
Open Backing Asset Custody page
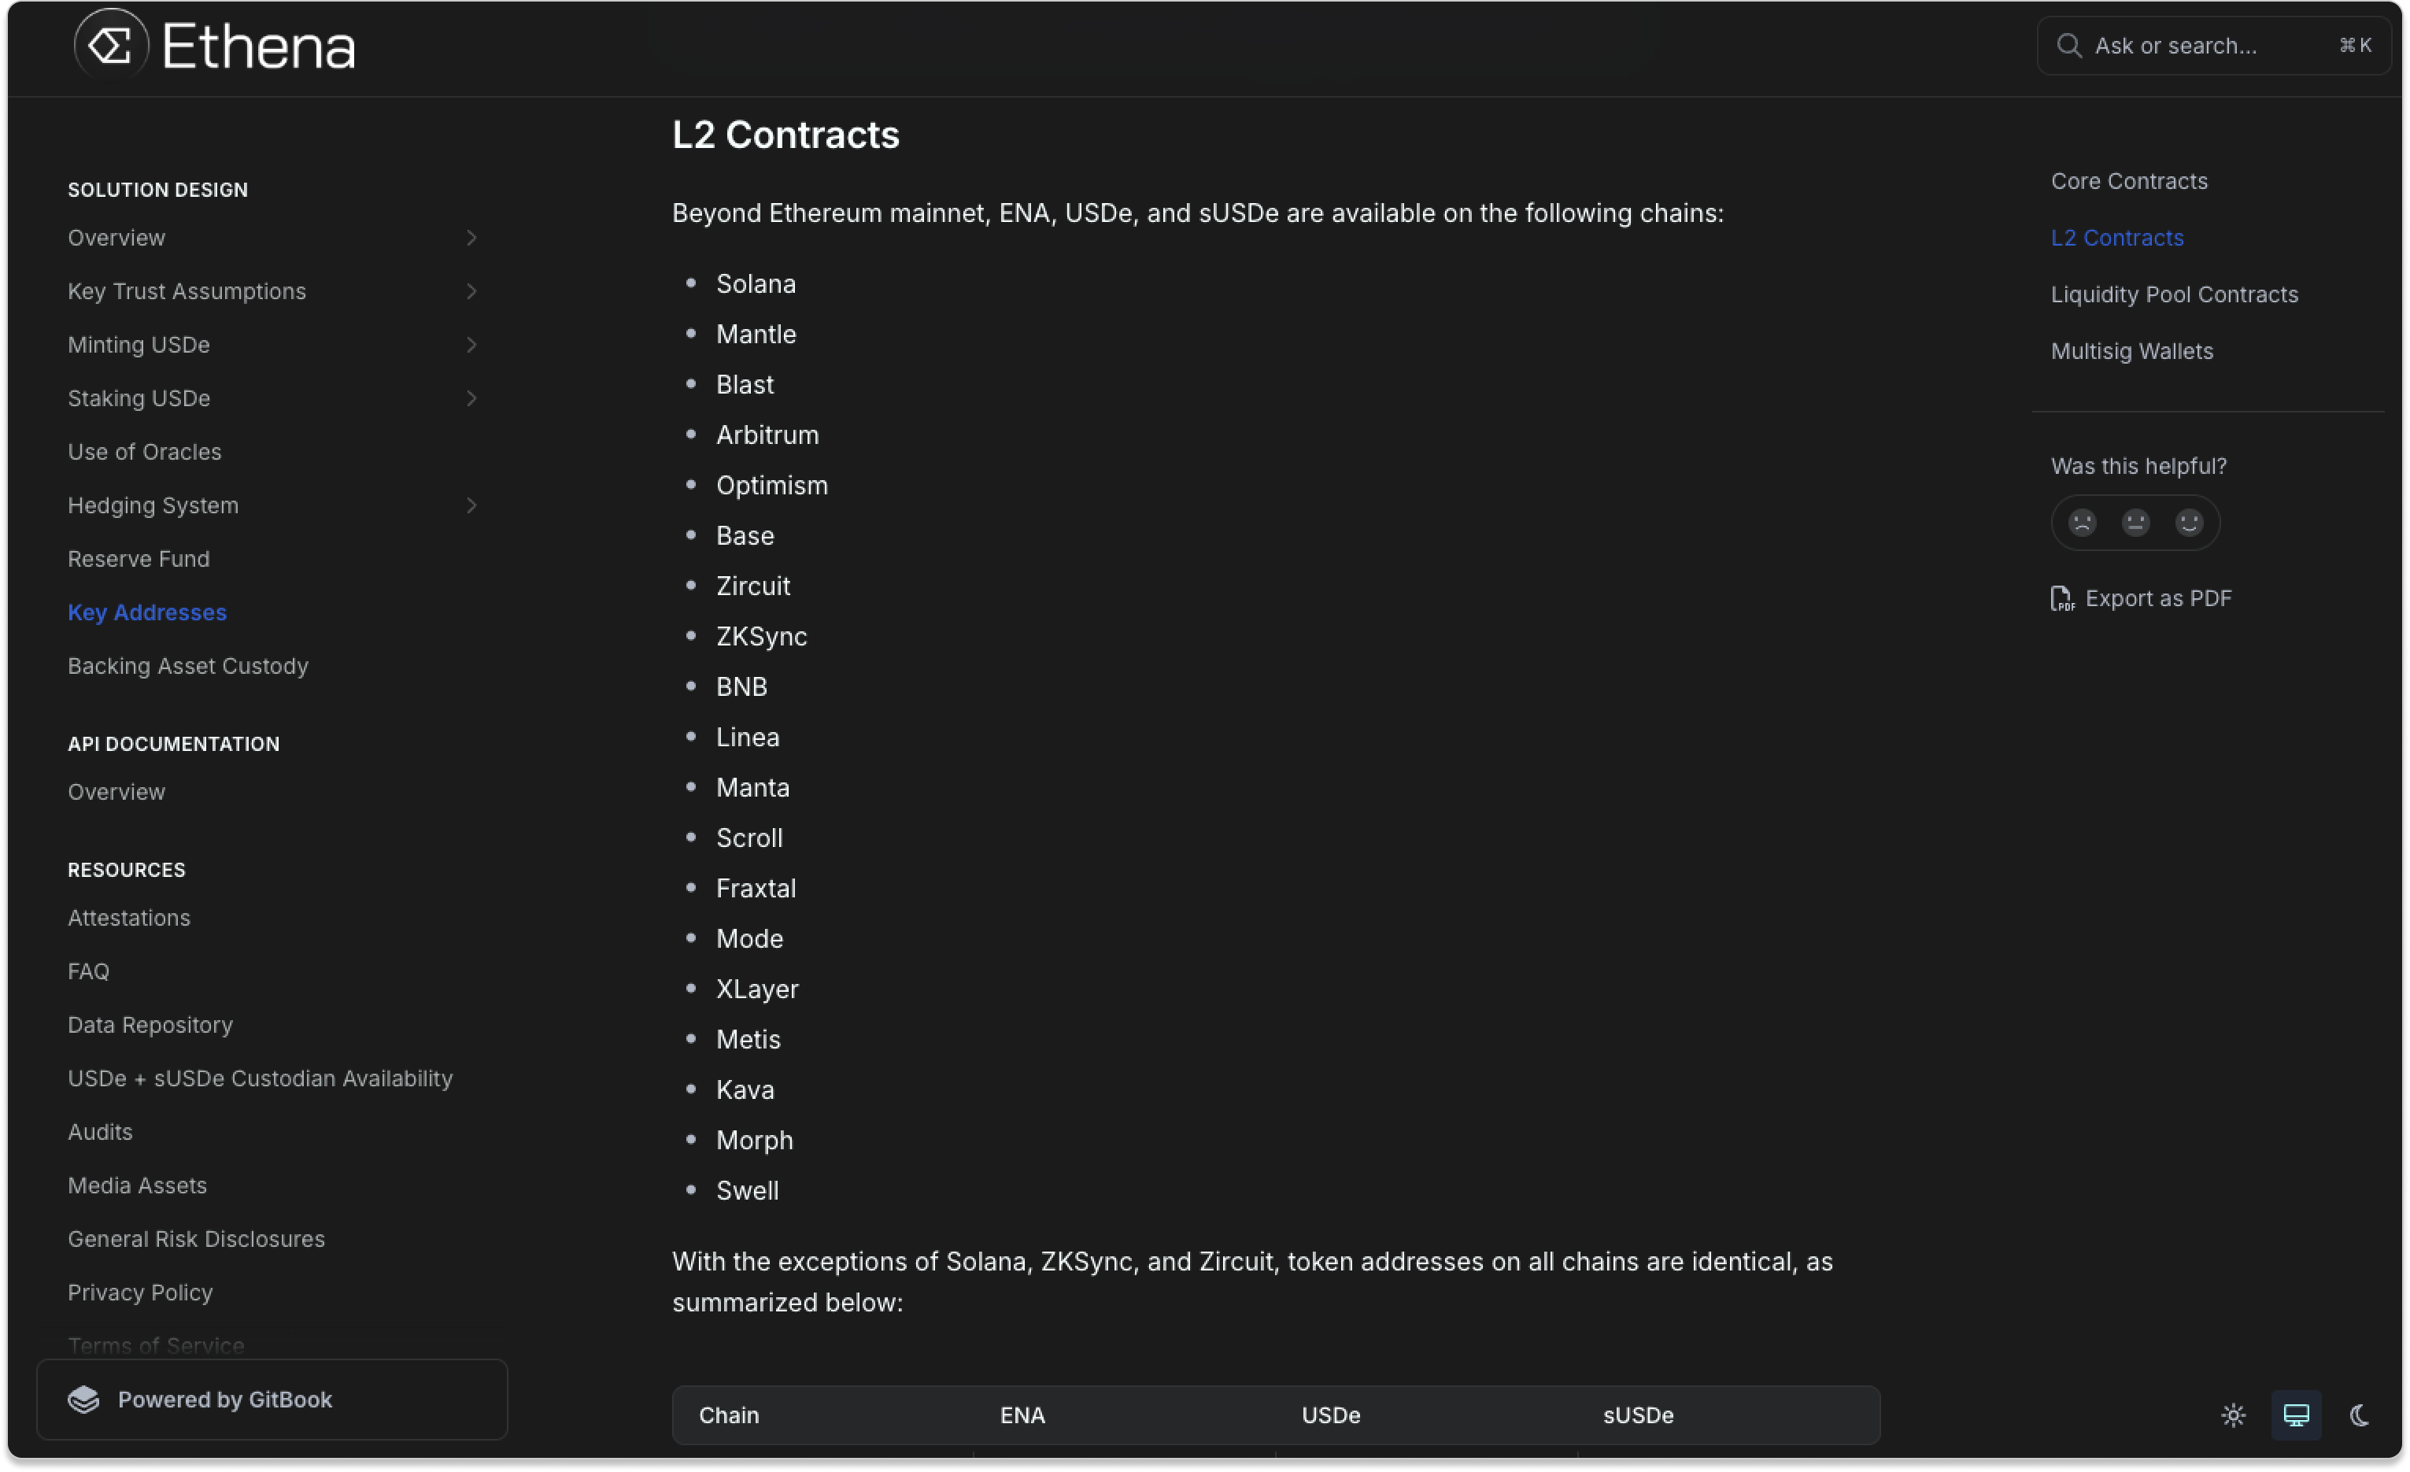point(188,666)
